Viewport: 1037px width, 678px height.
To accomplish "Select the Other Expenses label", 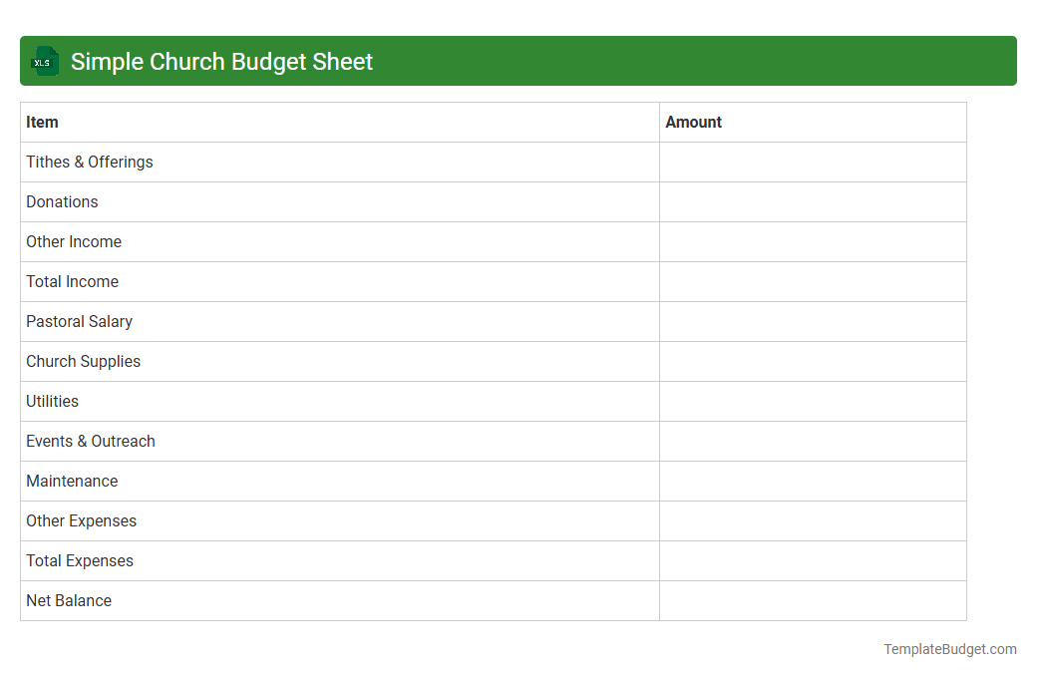I will (x=81, y=520).
